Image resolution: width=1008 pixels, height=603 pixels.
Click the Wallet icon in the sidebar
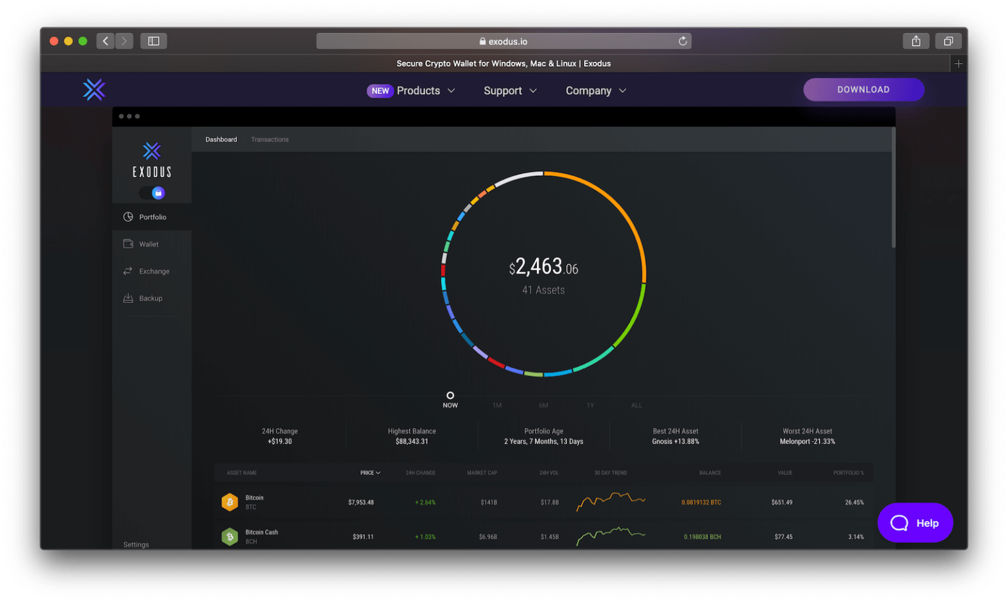(128, 244)
